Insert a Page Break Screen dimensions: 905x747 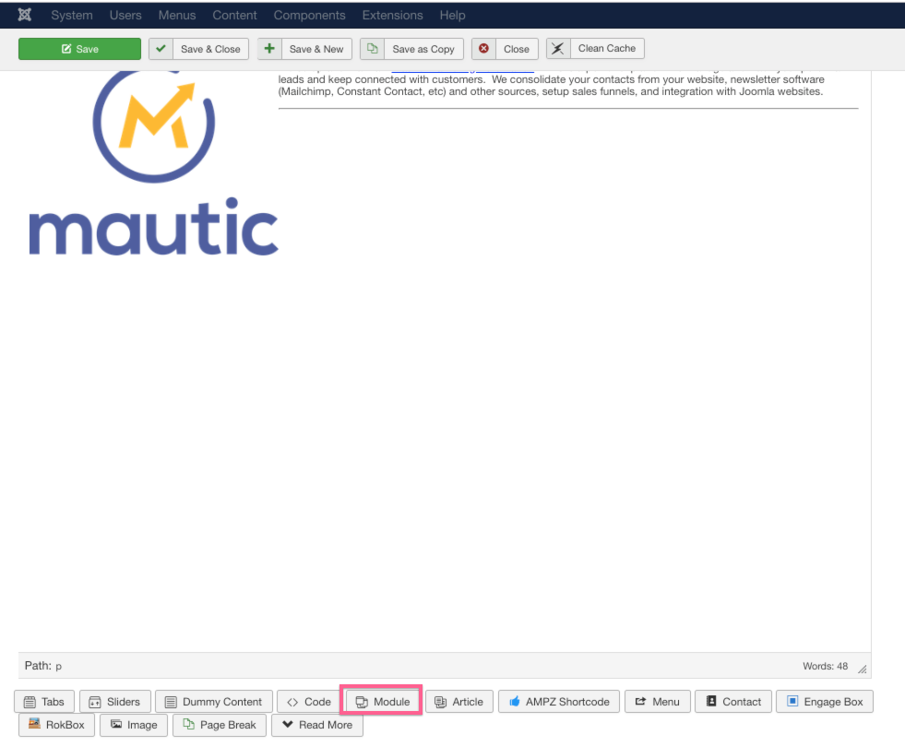(x=220, y=725)
